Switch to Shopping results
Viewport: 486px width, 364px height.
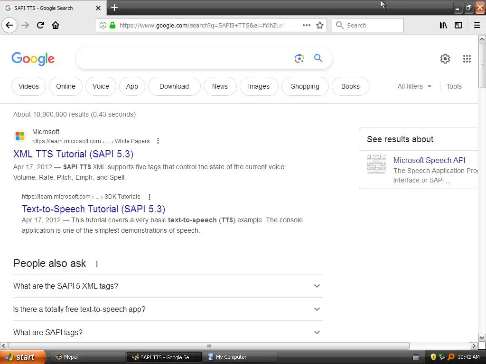pyautogui.click(x=305, y=86)
